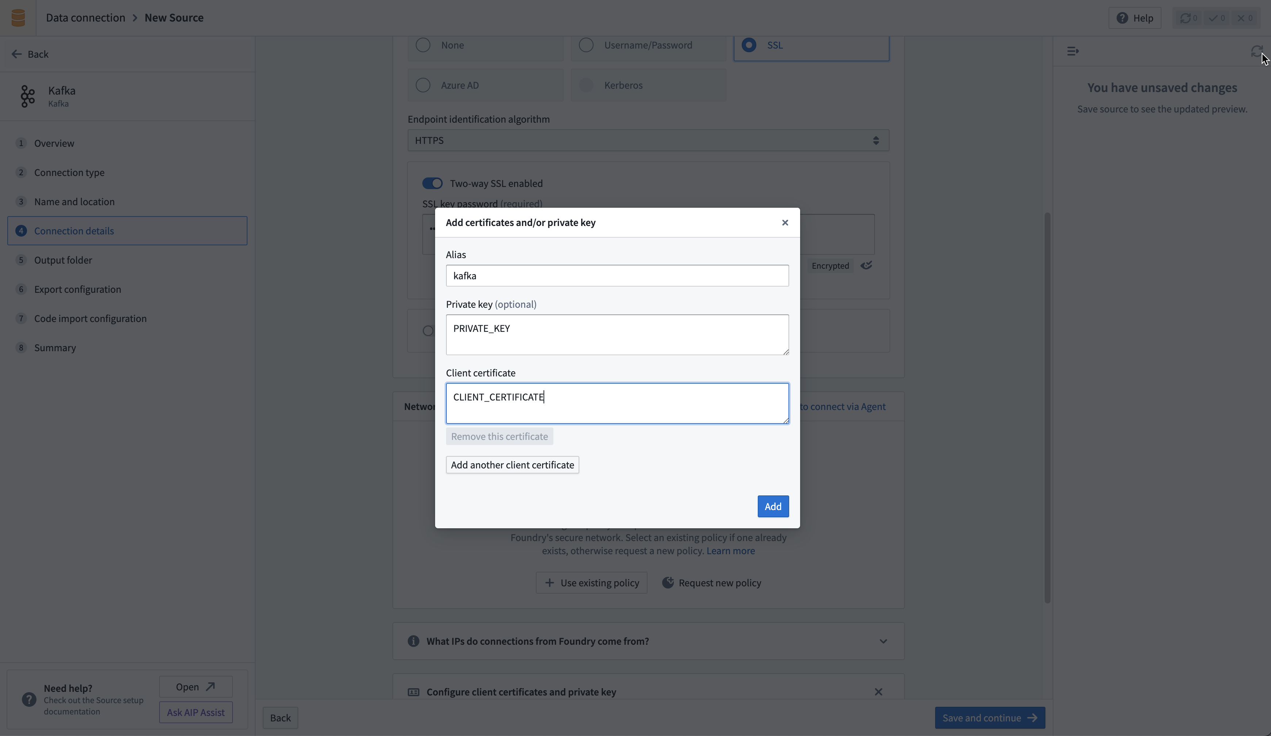Click the configure certificates panel icon

[x=412, y=692]
